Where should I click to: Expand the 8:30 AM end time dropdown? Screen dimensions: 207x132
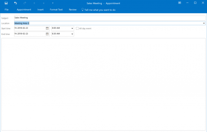click(72, 34)
